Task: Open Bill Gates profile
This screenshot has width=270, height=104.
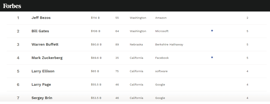Action: coord(40,31)
